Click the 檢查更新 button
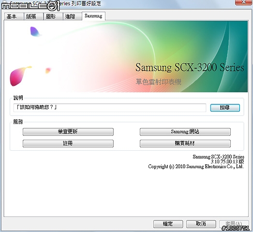Screen dimensions: 253x232 pos(68,132)
